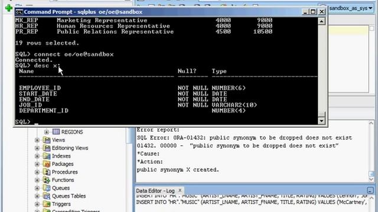378x212 pixels.
Task: Click the McCartney INSERT statement in log
Action: click(252, 203)
